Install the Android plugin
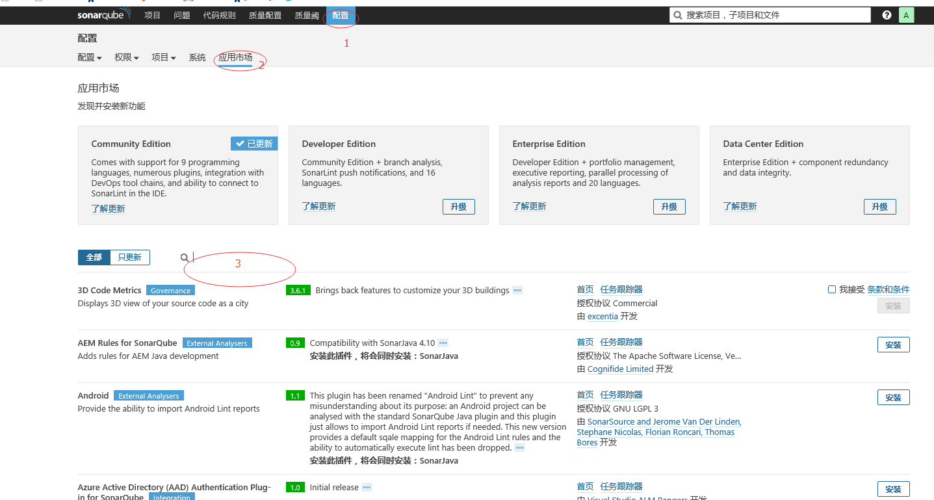This screenshot has width=934, height=500. (x=894, y=397)
